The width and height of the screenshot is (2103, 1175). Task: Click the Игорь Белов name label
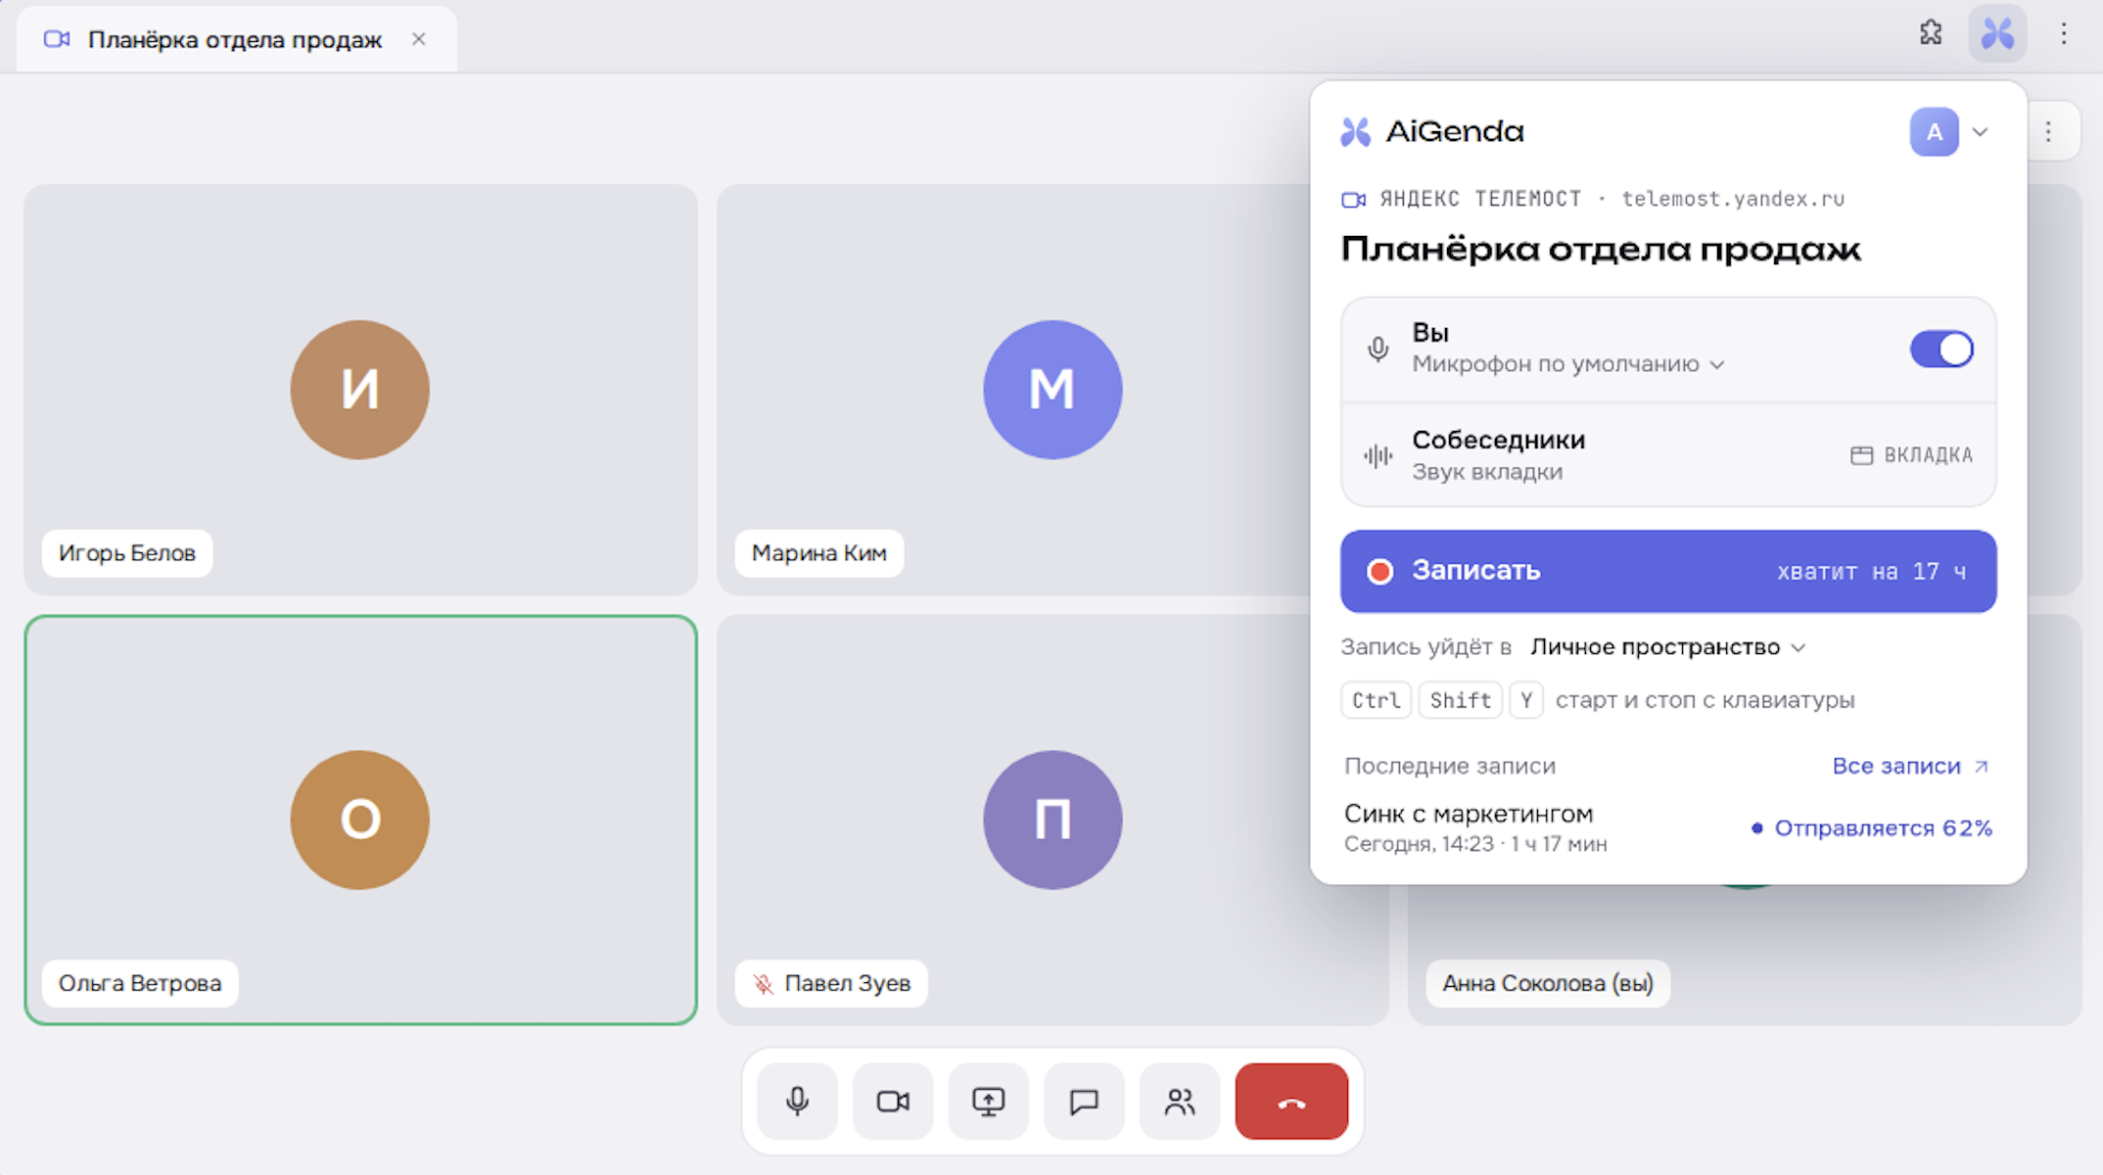[x=127, y=553]
